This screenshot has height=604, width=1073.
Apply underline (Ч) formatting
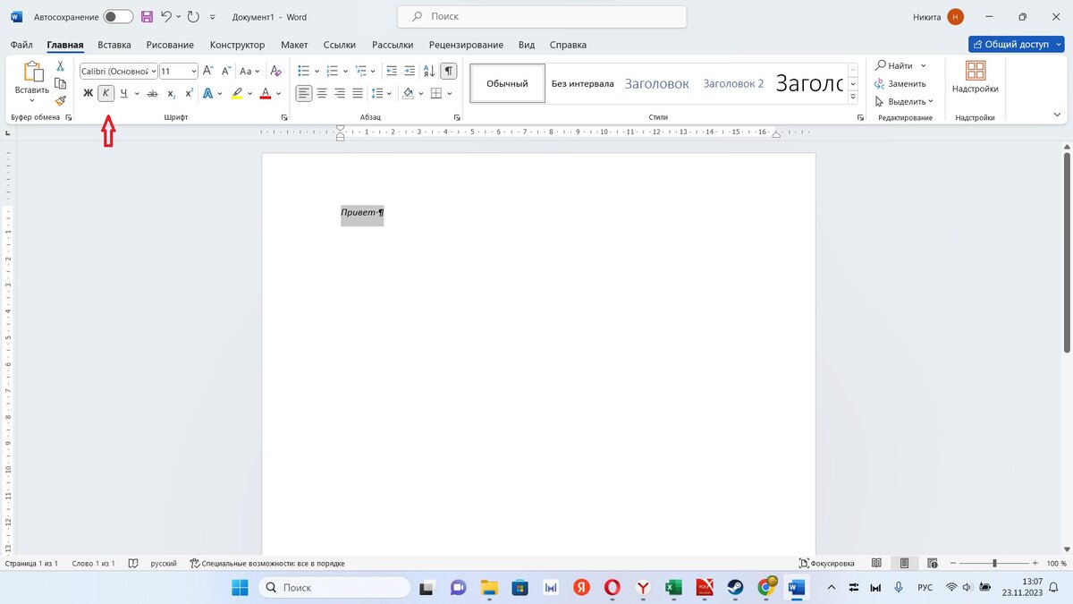pyautogui.click(x=123, y=93)
